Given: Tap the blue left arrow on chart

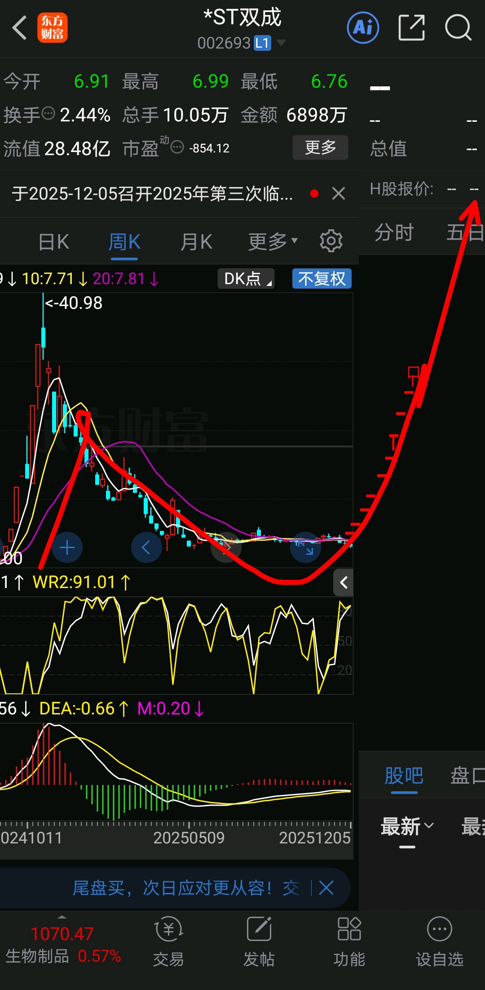Looking at the screenshot, I should 146,547.
